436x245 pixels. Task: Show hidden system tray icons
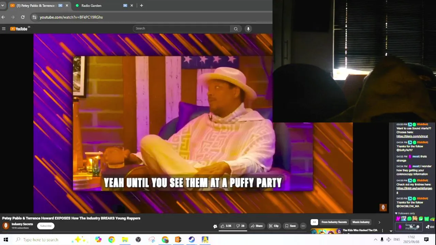coord(375,240)
